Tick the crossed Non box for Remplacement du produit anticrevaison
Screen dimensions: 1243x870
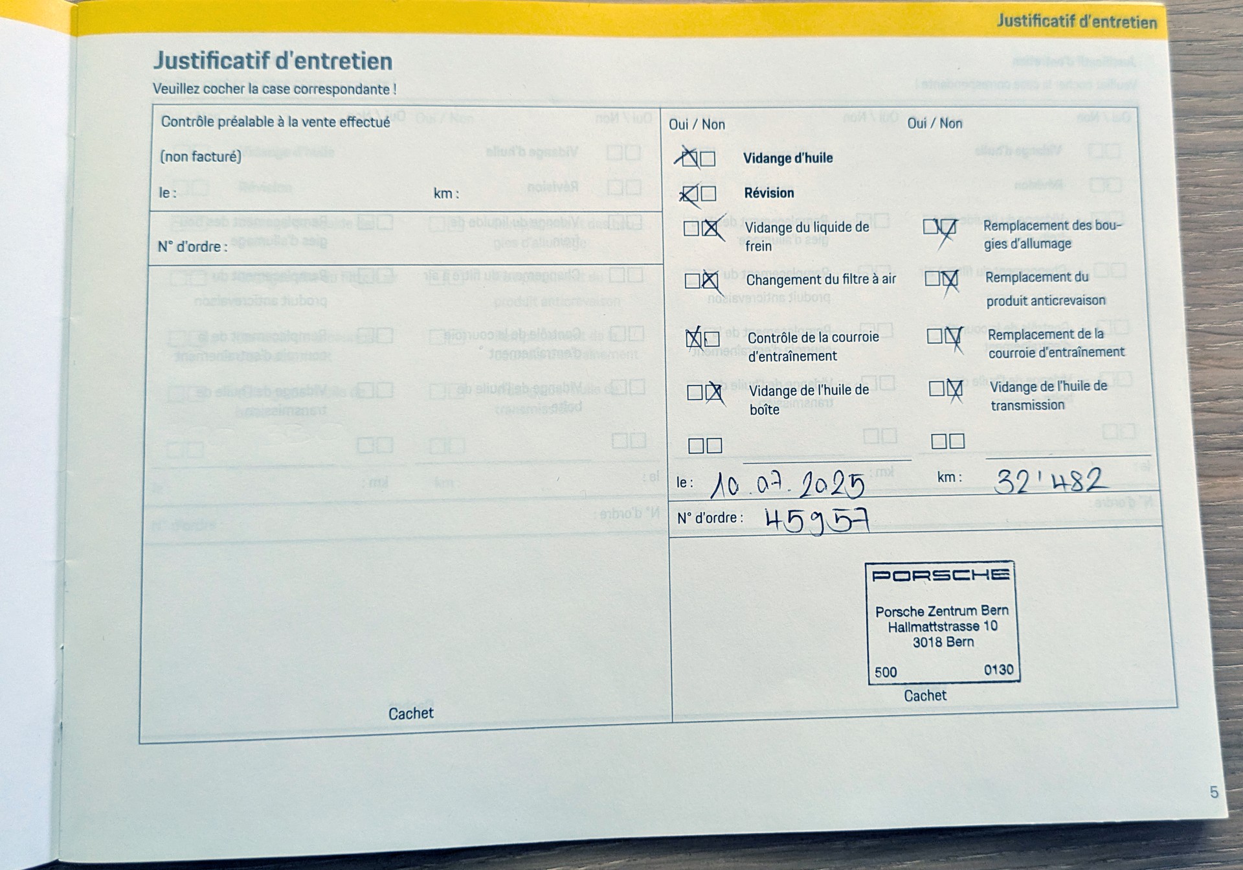pyautogui.click(x=950, y=279)
